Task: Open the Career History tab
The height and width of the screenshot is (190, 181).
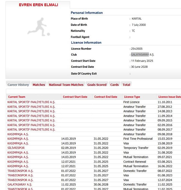Action: point(18,85)
